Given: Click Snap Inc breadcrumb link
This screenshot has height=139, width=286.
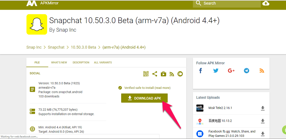Looking at the screenshot, I should coord(34,47).
